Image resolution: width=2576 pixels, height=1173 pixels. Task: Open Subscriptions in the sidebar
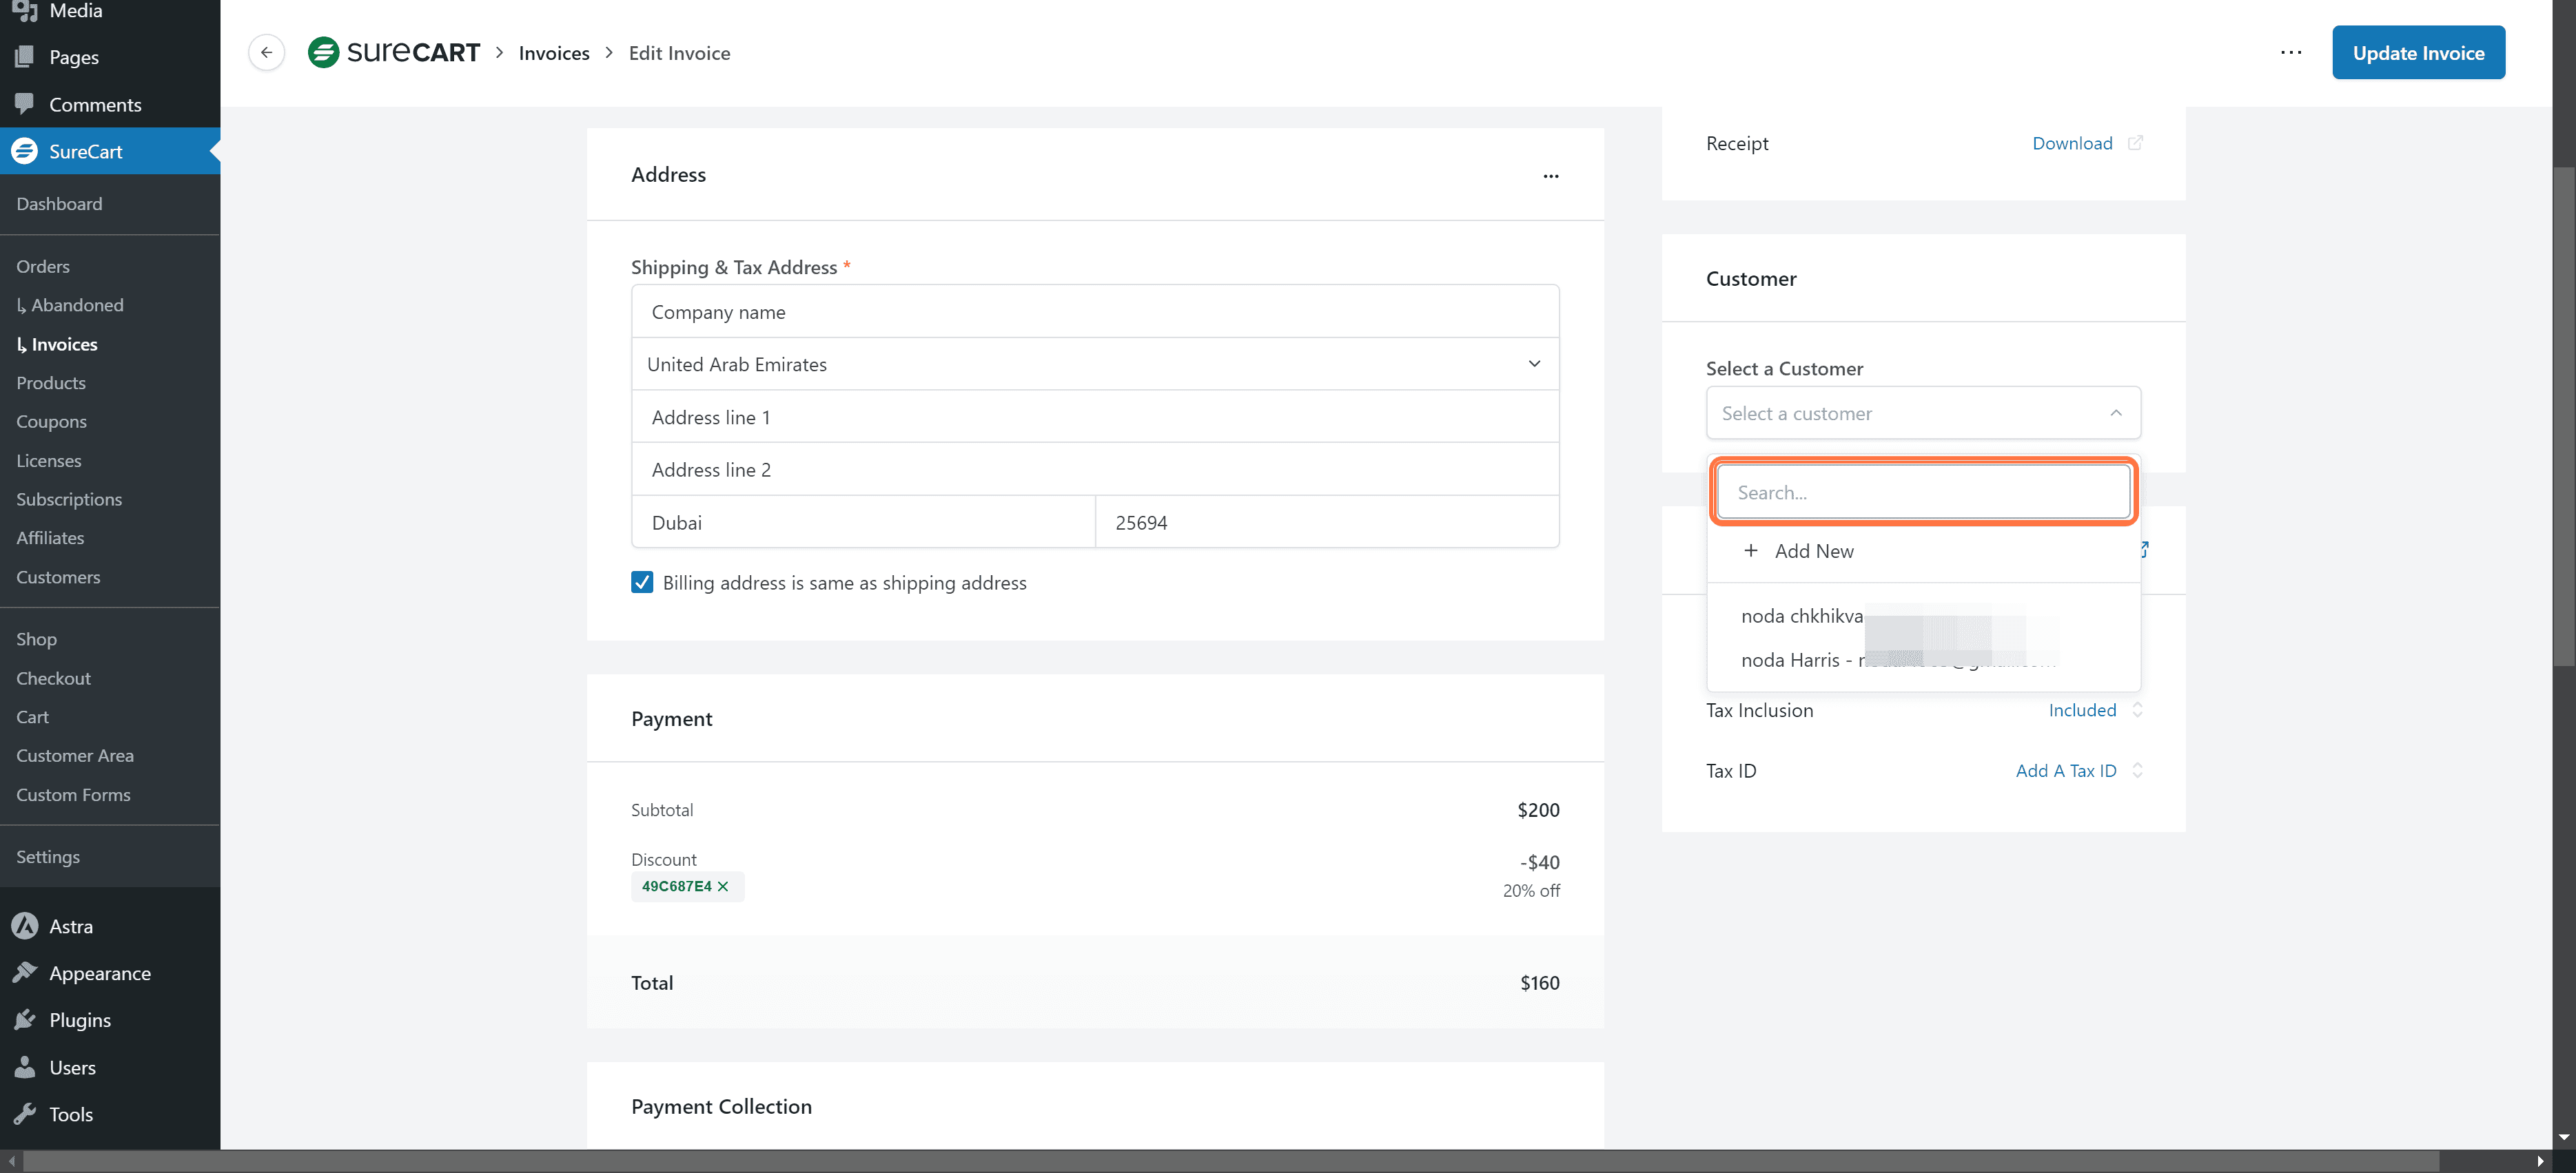coord(69,499)
